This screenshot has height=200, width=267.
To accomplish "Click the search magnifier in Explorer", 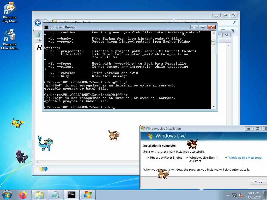I will (x=235, y=22).
